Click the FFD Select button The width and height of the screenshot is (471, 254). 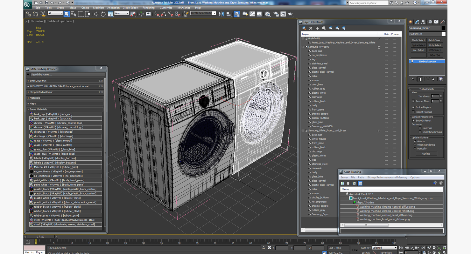click(435, 50)
